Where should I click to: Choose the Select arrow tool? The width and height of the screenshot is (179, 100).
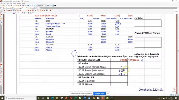point(4,10)
